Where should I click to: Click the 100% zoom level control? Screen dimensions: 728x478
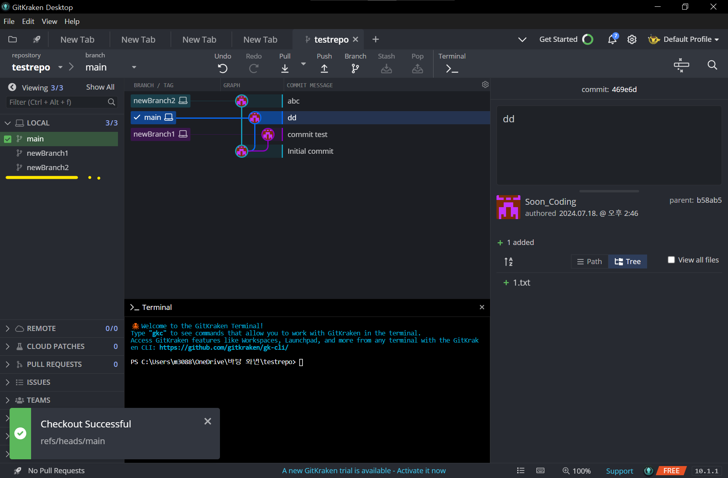[x=577, y=471]
